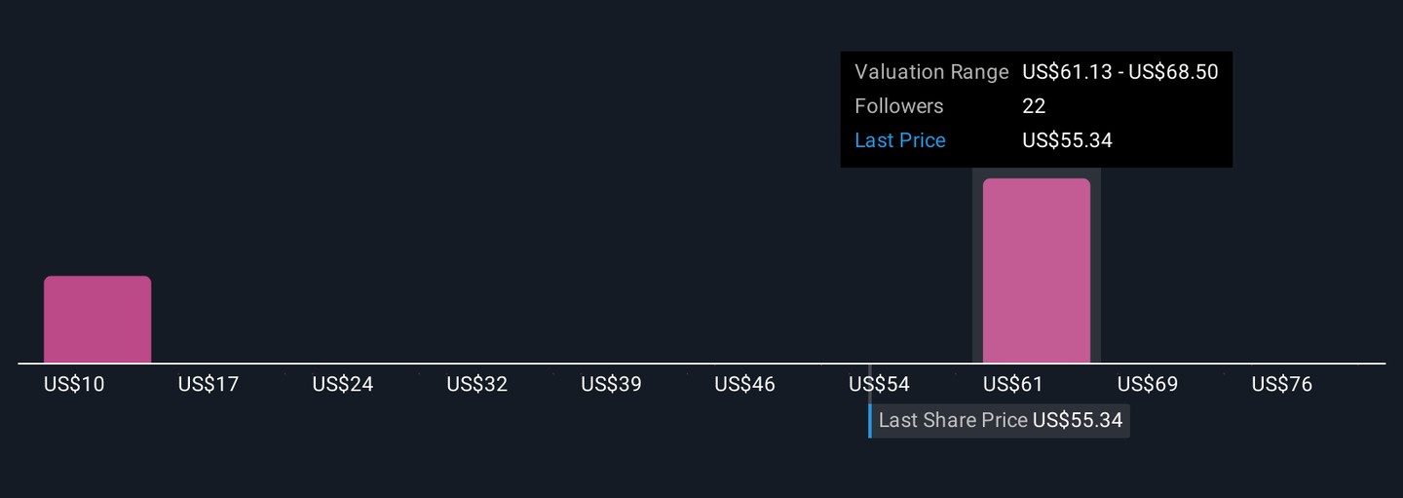
Task: Click the US$32 axis label
Action: [x=477, y=385]
